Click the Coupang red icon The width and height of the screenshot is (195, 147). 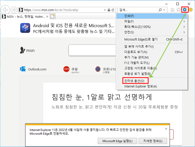(x=67, y=69)
